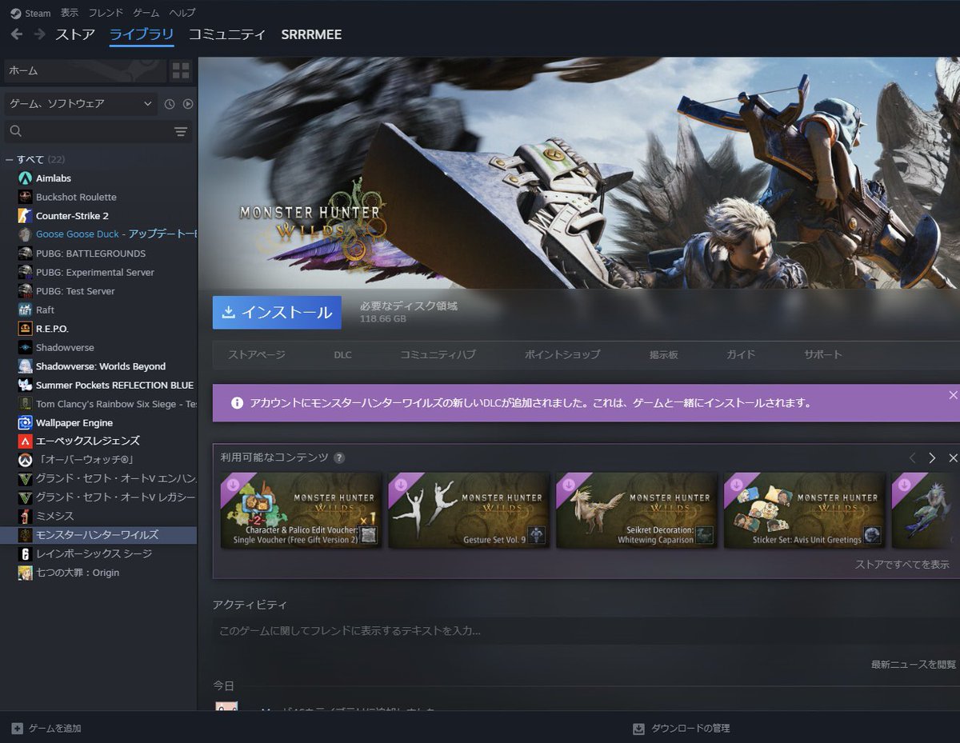Image resolution: width=960 pixels, height=743 pixels.
Task: Click the recent activity clock icon
Action: point(170,104)
